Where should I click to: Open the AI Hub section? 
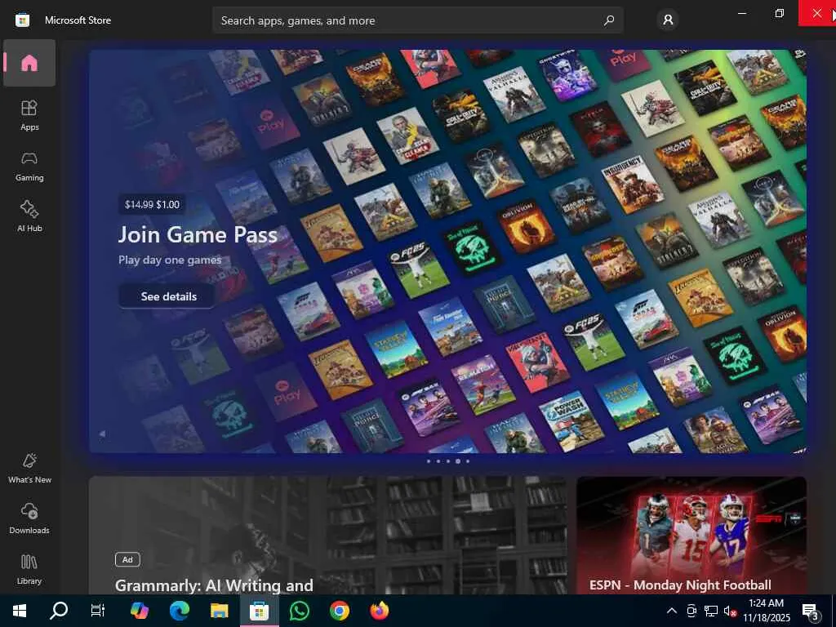click(x=29, y=216)
